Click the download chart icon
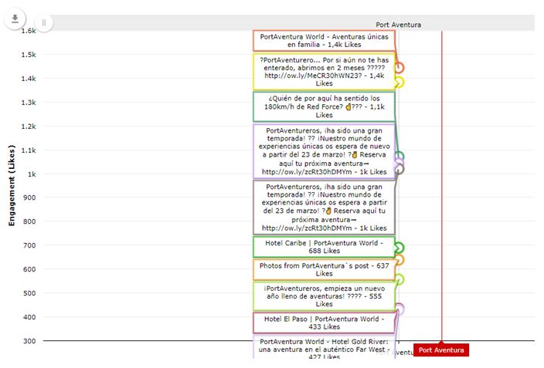Screen dimensions: 544x368 pyautogui.click(x=15, y=19)
